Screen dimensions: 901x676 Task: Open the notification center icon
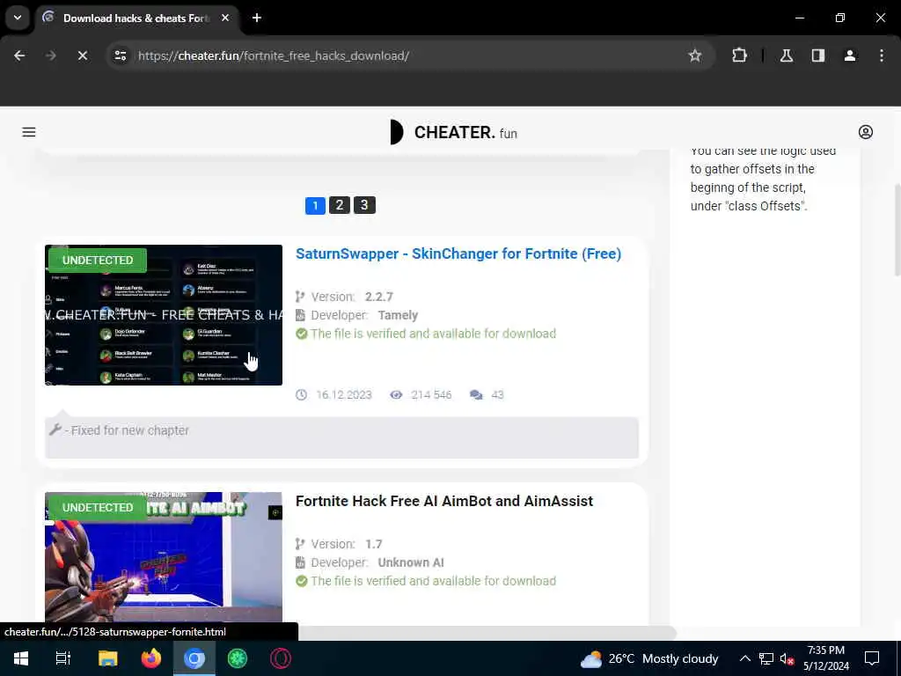[872, 658]
